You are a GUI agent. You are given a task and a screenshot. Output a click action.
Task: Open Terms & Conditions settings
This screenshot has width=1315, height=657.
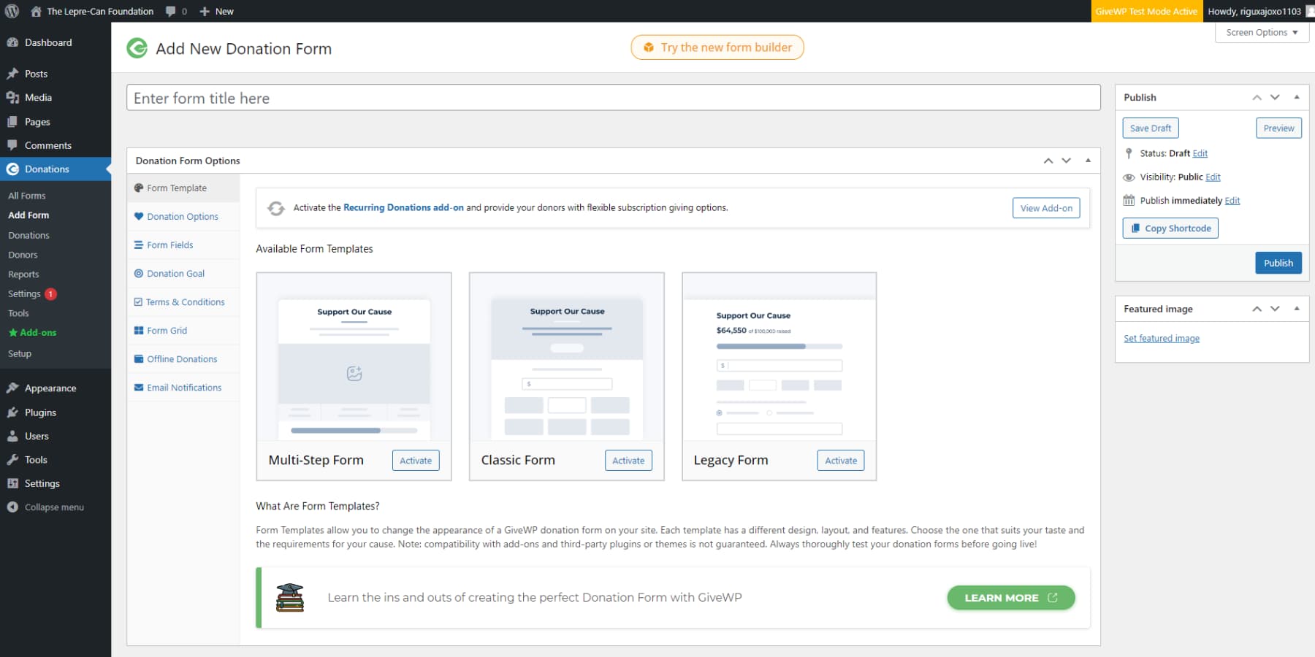click(x=185, y=301)
